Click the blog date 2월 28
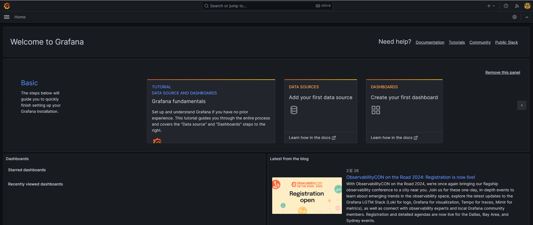This screenshot has height=225, width=533. 352,171
